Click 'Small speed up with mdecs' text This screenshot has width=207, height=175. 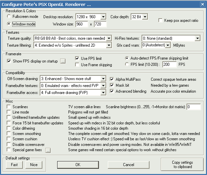[89, 117]
